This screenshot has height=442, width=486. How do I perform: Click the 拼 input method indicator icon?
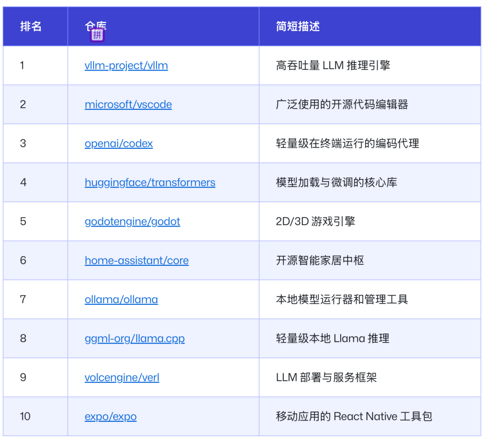tap(97, 35)
